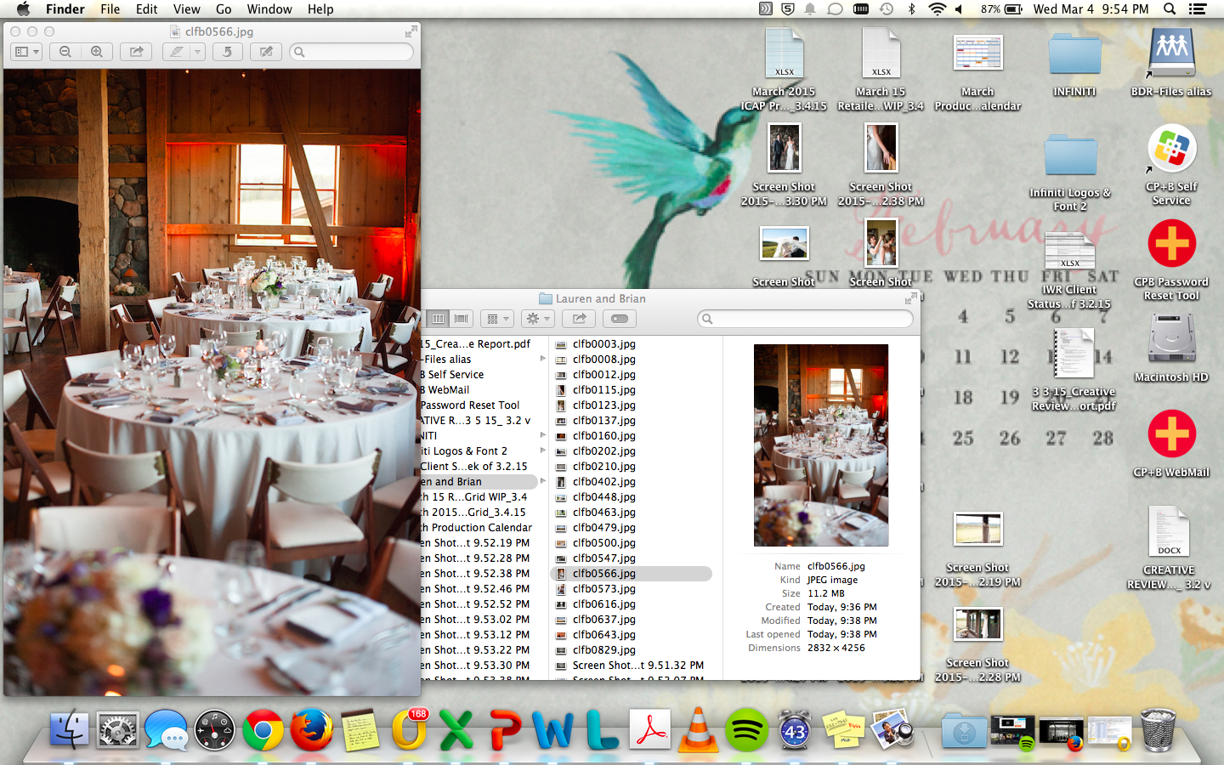Click the clfb0566.jpg preview thumbnail in Finder
1224x765 pixels.
pos(821,445)
